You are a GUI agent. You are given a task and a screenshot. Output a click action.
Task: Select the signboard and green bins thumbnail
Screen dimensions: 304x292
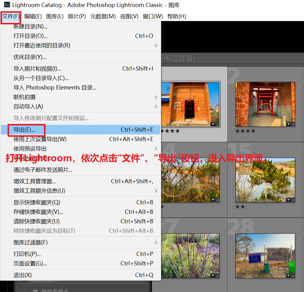(265, 256)
